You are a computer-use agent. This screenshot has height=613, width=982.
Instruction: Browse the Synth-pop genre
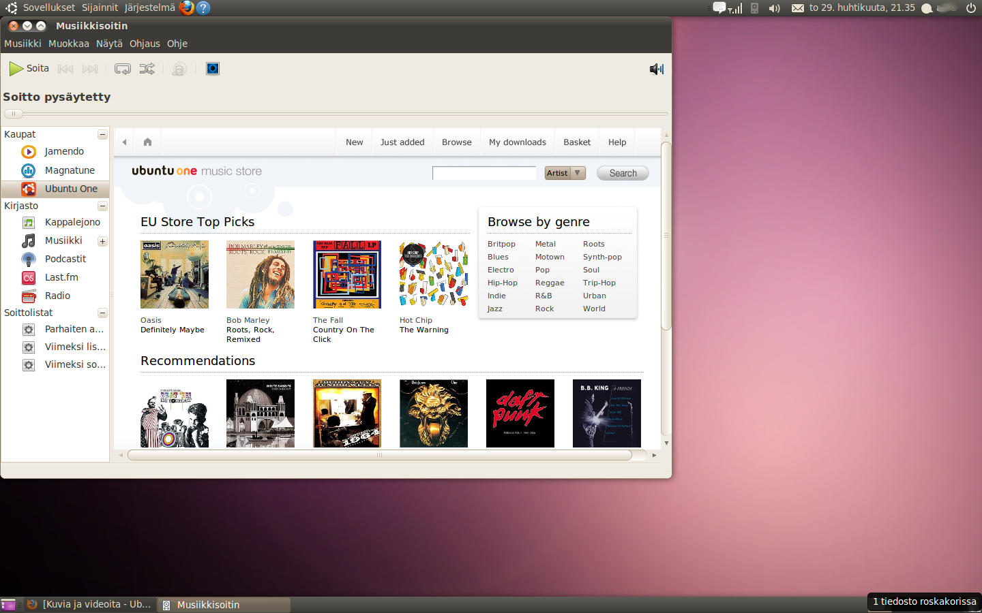coord(602,257)
